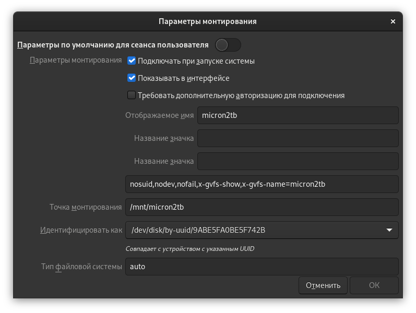Click the Тип файловой системы label
416x313 pixels.
(x=81, y=267)
